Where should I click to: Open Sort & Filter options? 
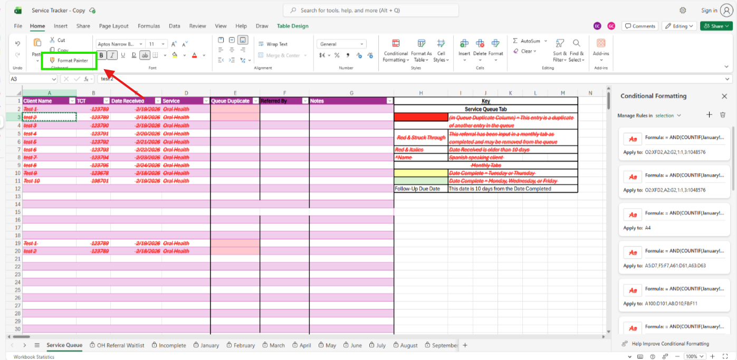pyautogui.click(x=560, y=50)
